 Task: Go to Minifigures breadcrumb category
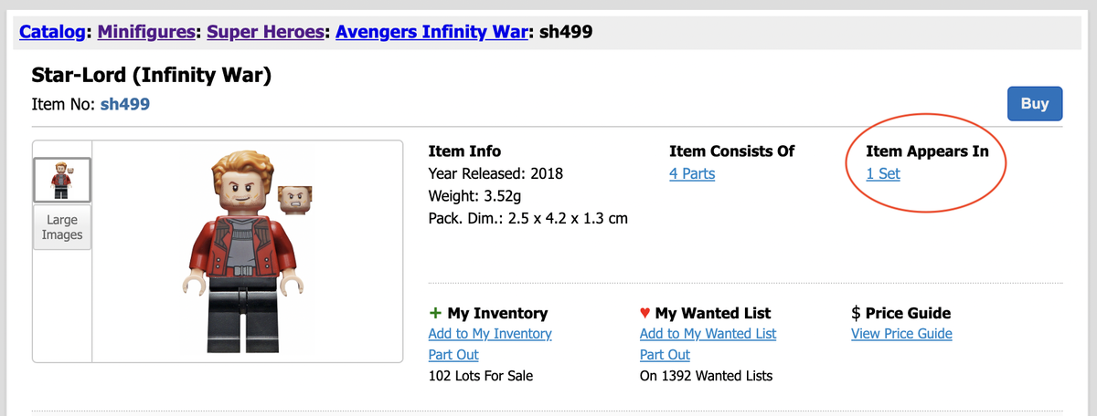[146, 34]
